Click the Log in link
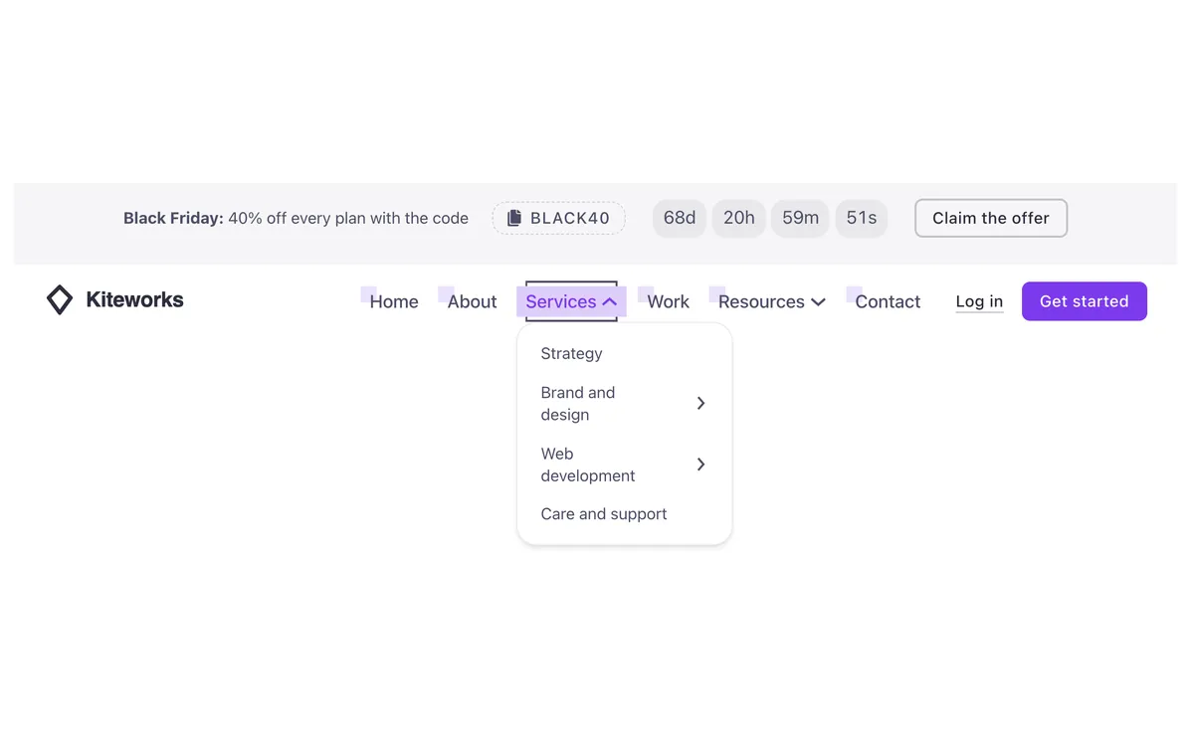1194x746 pixels. (x=979, y=301)
